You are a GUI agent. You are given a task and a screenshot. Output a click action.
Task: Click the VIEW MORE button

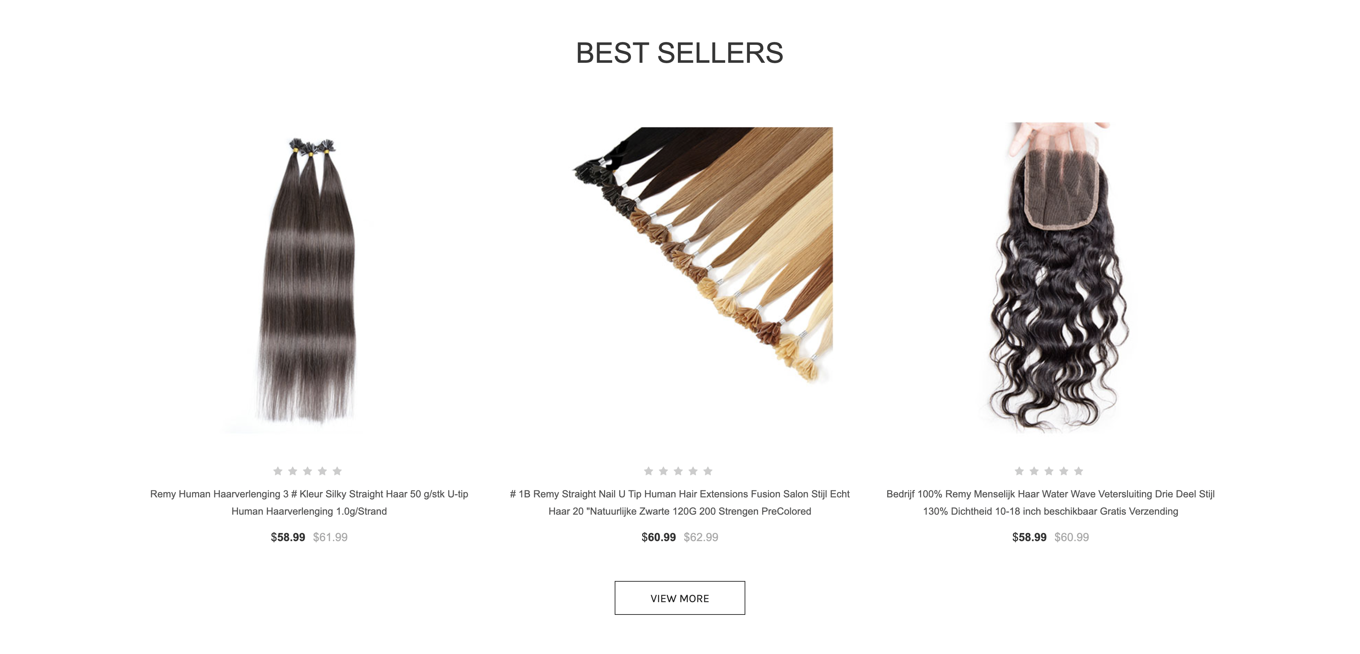680,598
